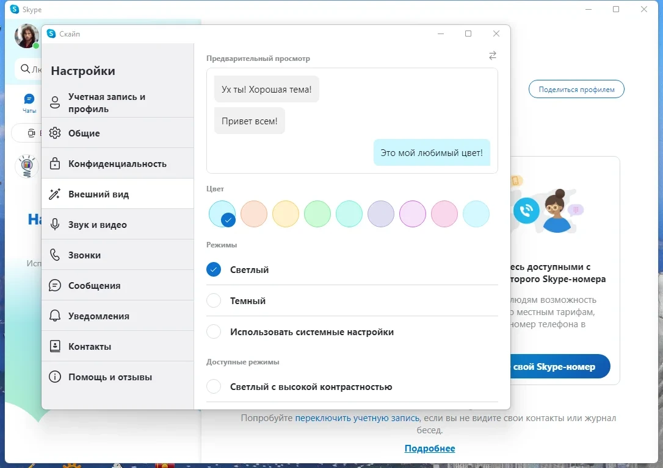Click the person icon beside Учетная запись
Viewport: 663px width, 468px height.
click(55, 102)
